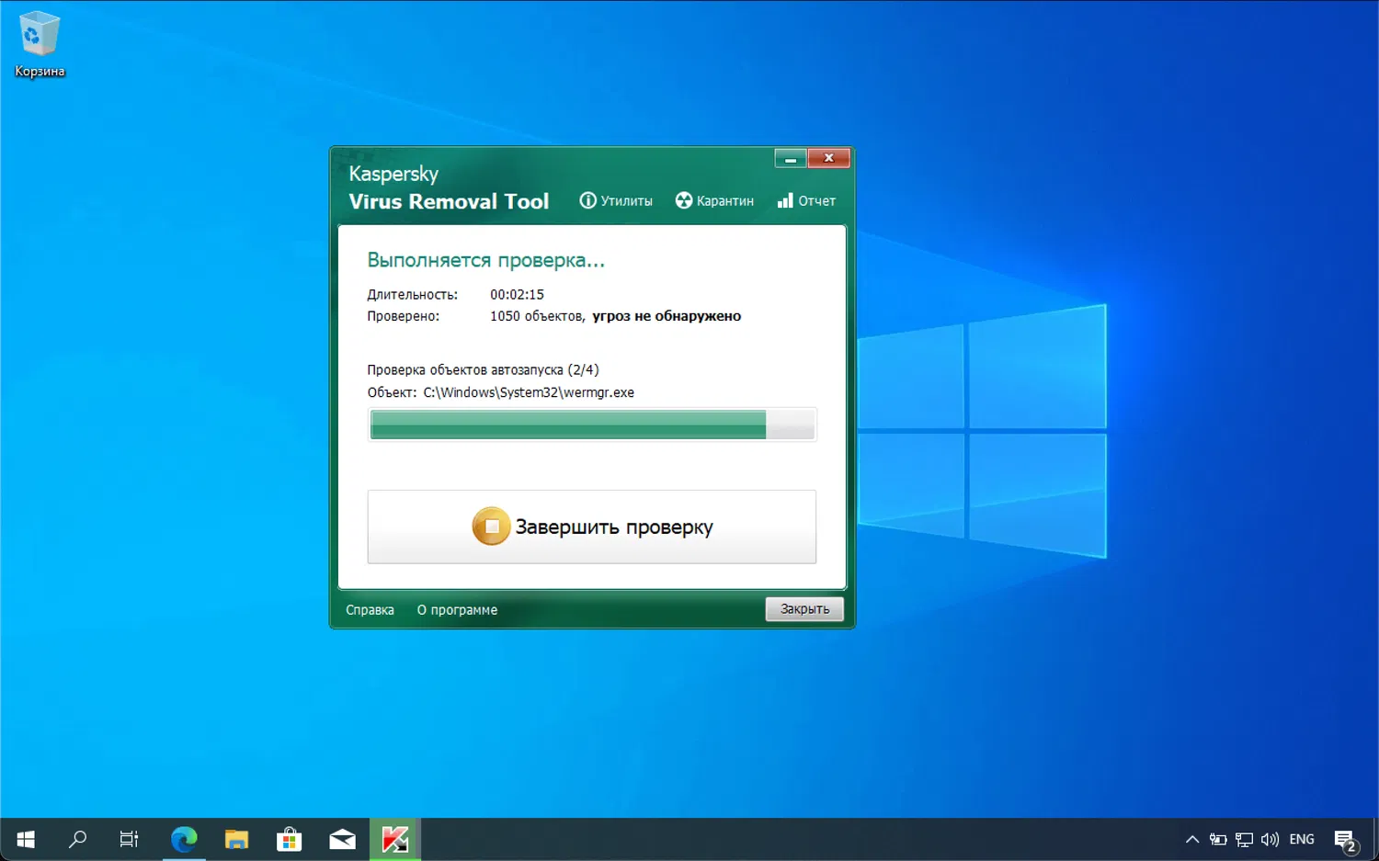Minimize the Kaspersky window
Viewport: 1379px width, 861px height.
(791, 158)
